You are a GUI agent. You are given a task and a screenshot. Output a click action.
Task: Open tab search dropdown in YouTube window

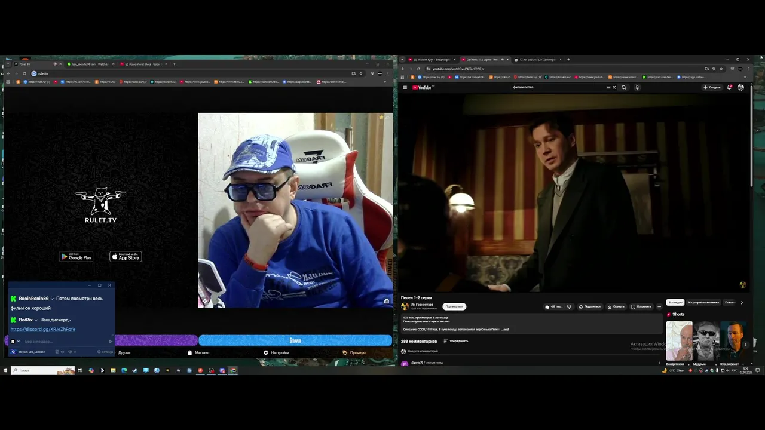click(402, 59)
